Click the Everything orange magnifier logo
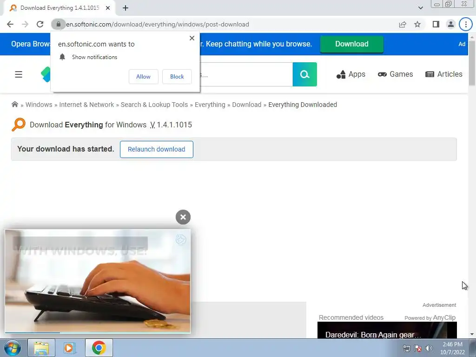The width and height of the screenshot is (476, 357). click(x=19, y=125)
